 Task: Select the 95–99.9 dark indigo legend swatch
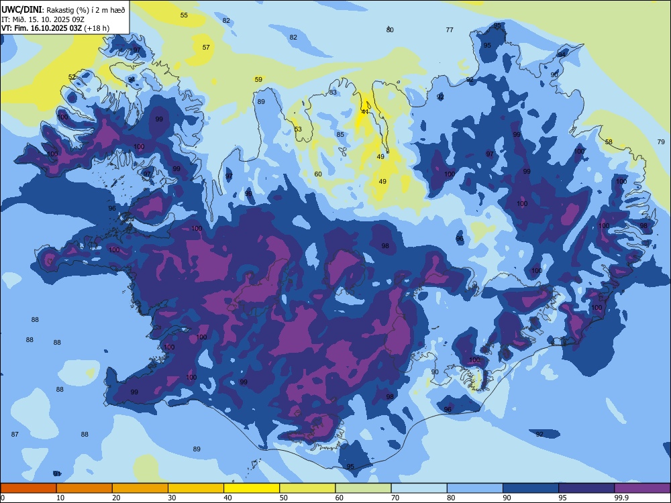(x=586, y=488)
